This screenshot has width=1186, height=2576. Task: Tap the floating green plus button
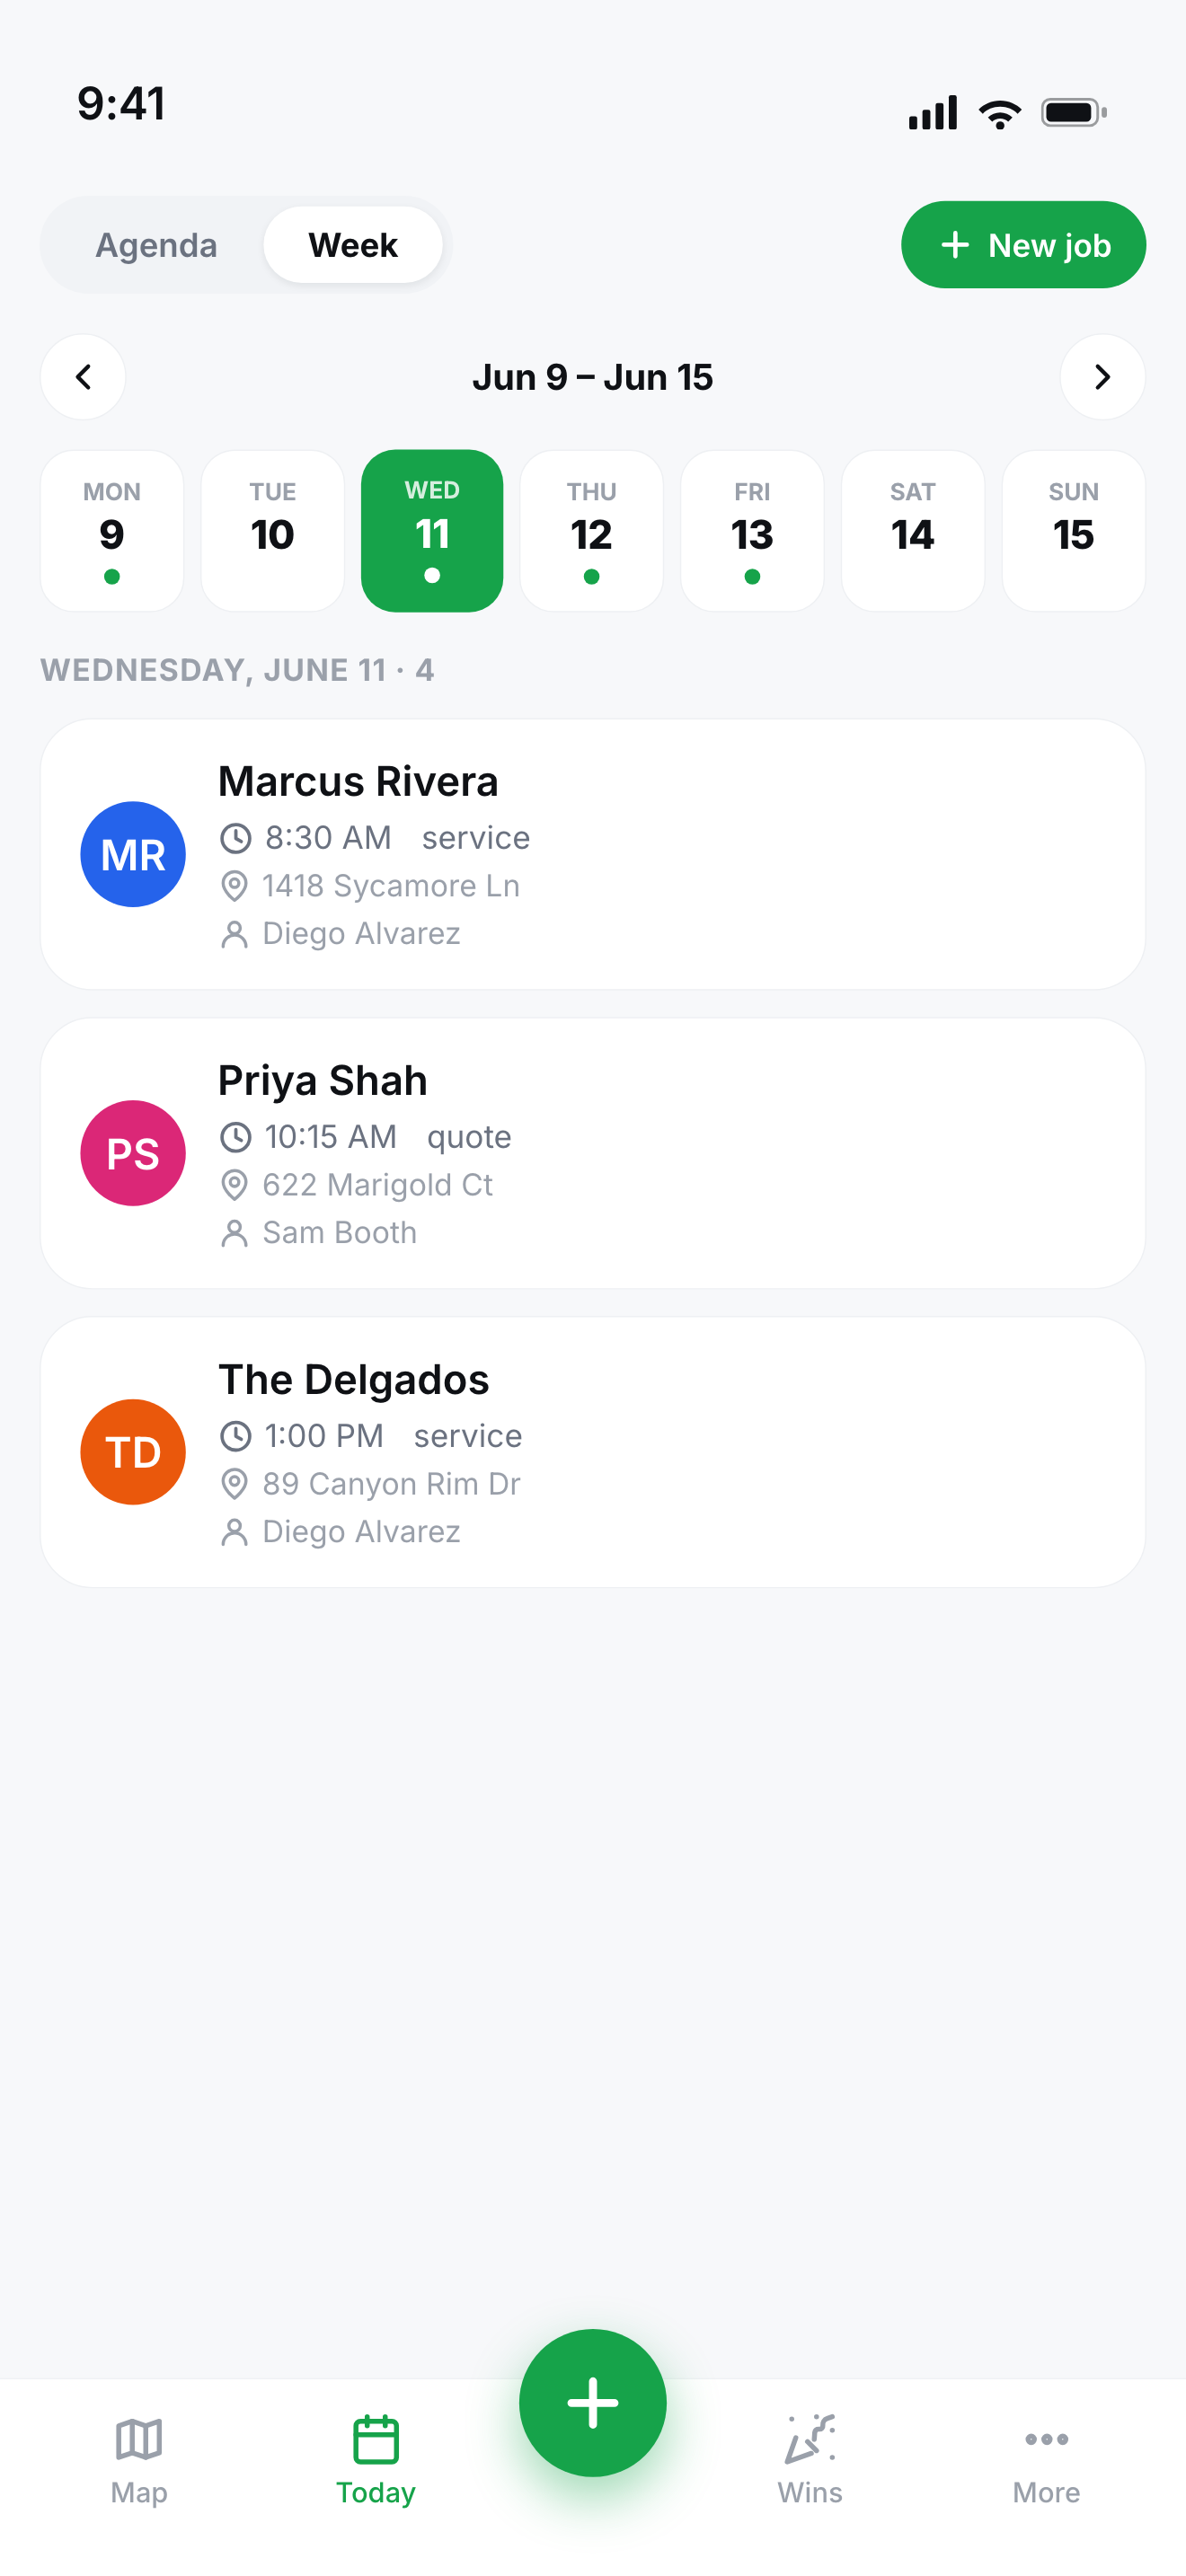(593, 2402)
